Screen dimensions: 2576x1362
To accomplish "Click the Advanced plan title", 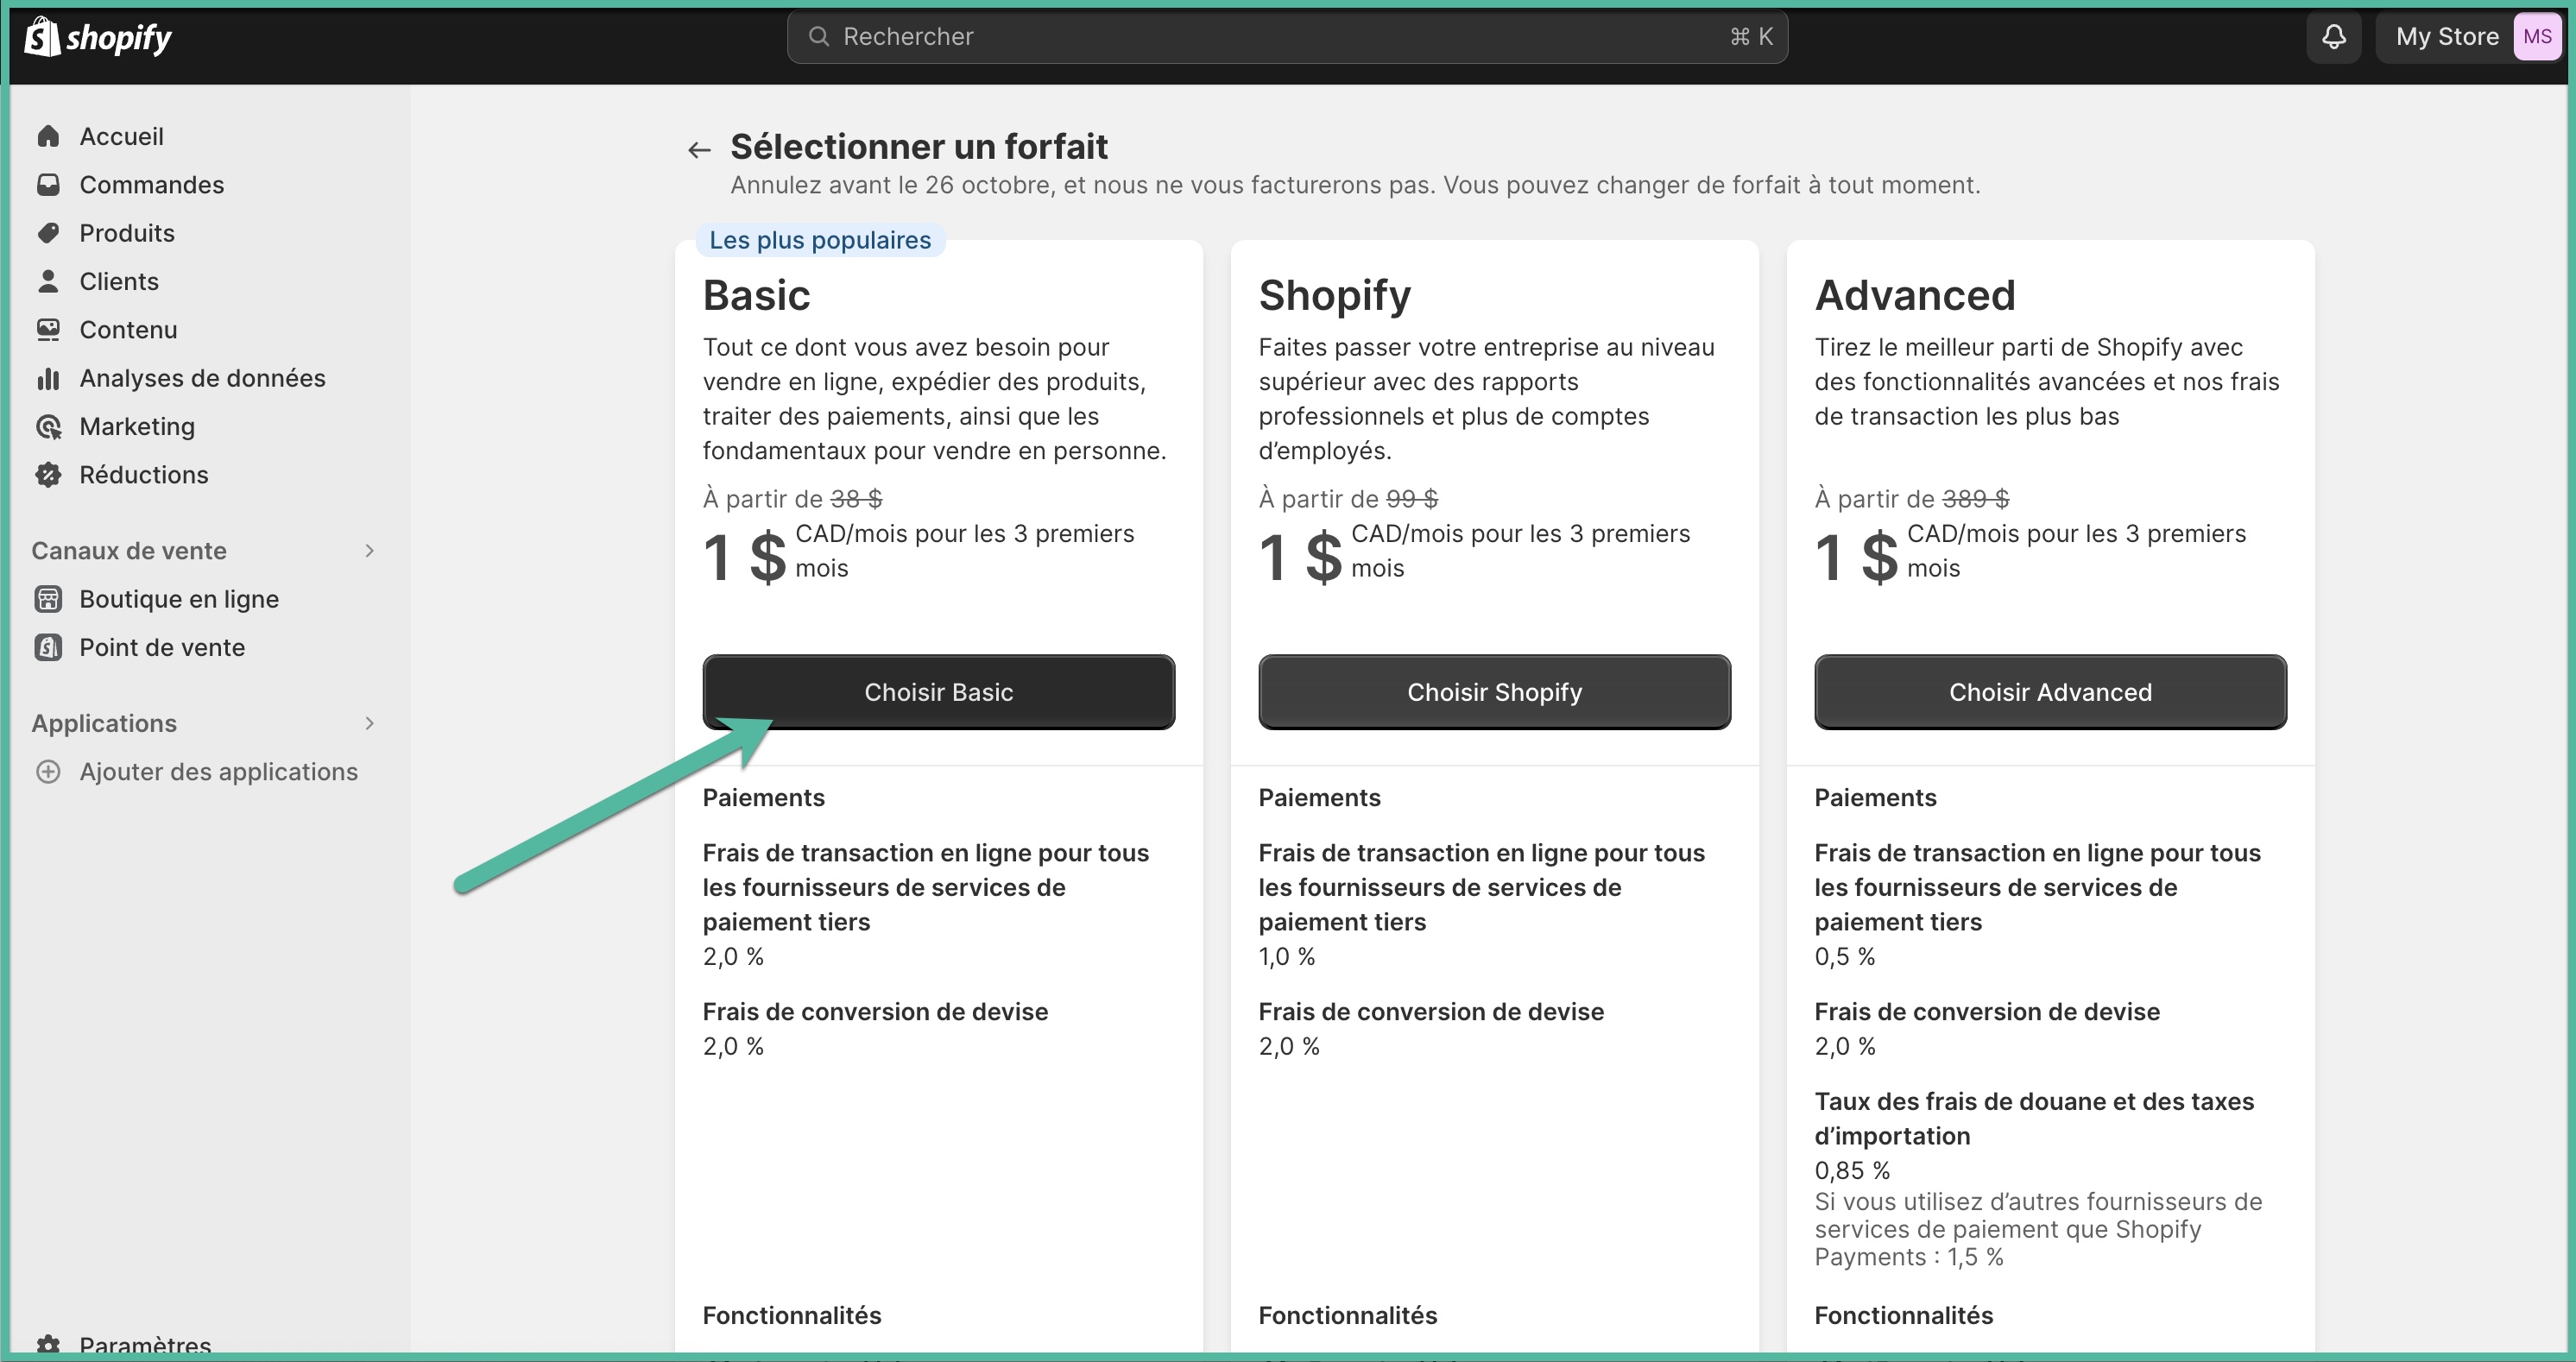I will [1914, 295].
